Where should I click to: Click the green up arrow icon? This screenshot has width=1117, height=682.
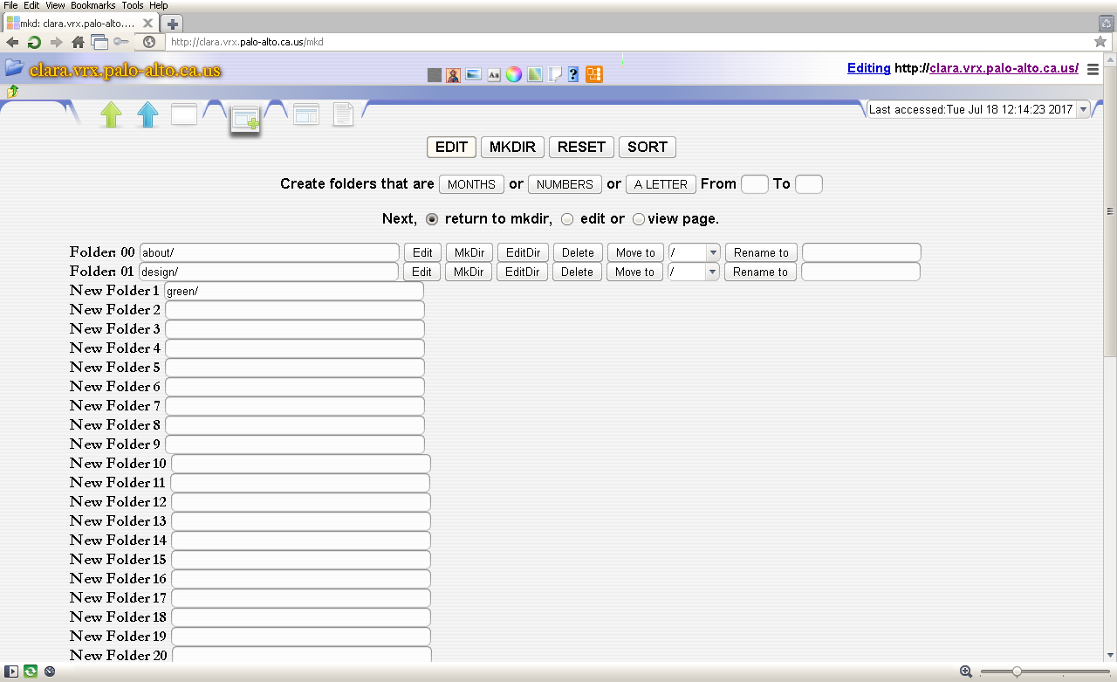tap(111, 114)
